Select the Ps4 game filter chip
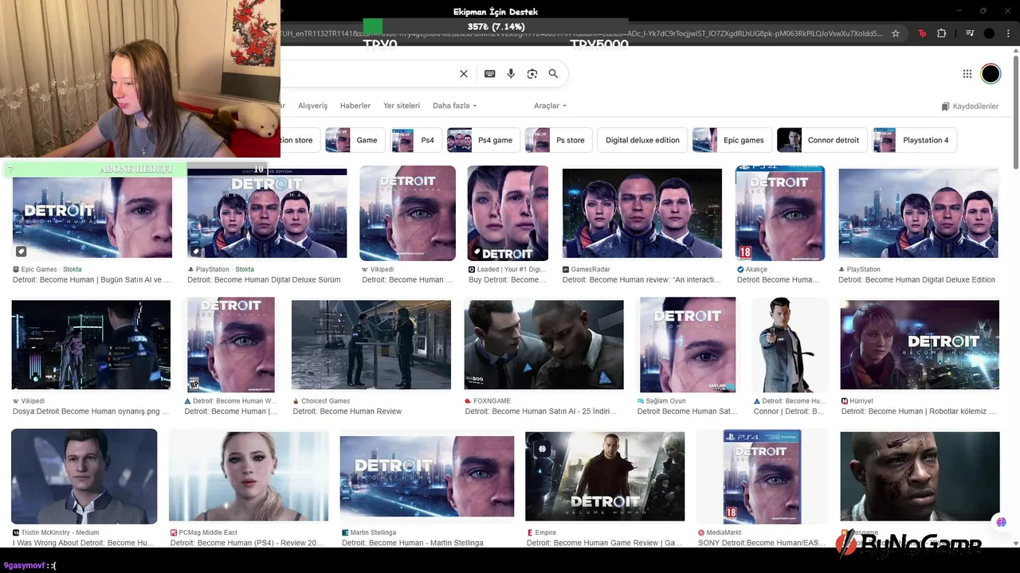The width and height of the screenshot is (1020, 573). (x=483, y=140)
